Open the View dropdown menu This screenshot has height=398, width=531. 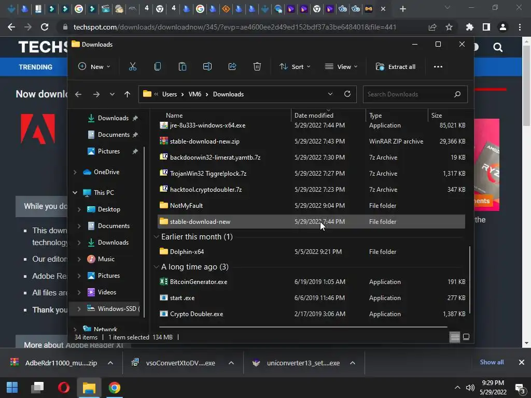[x=341, y=66]
